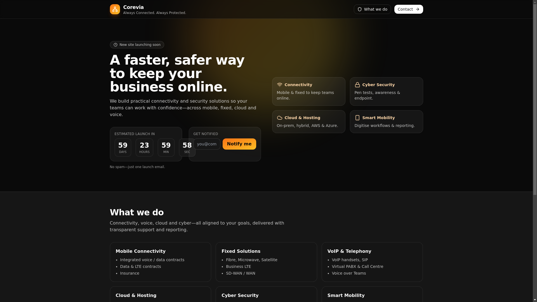
Task: Click the shield icon in What we do button
Action: point(360,9)
